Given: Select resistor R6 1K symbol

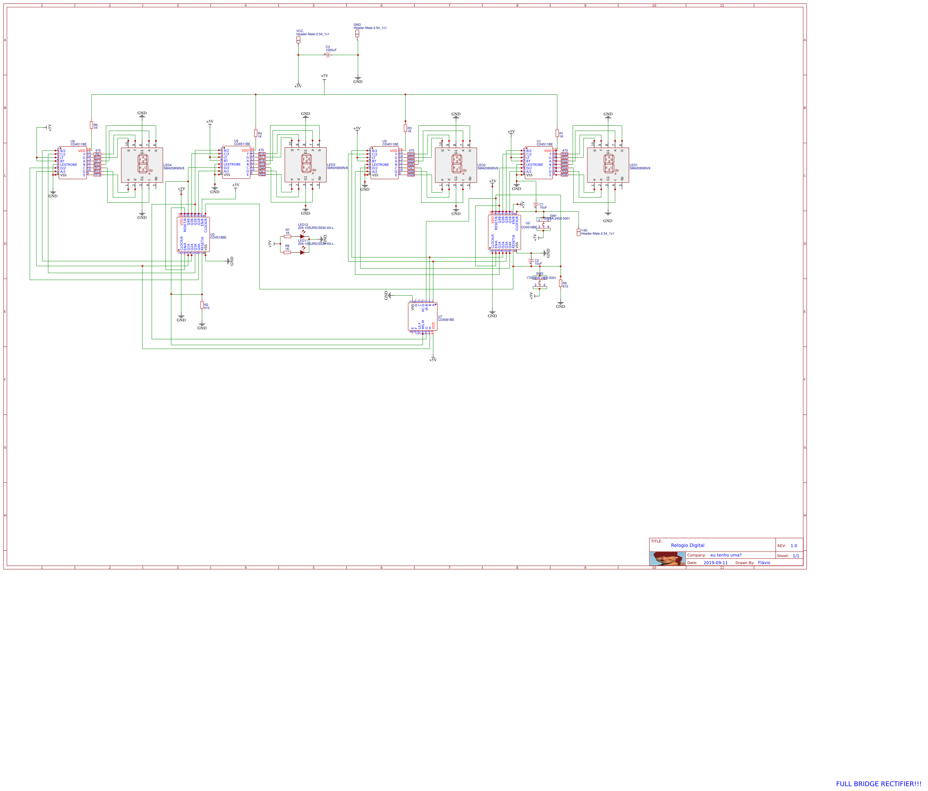Looking at the screenshot, I should pyautogui.click(x=91, y=125).
